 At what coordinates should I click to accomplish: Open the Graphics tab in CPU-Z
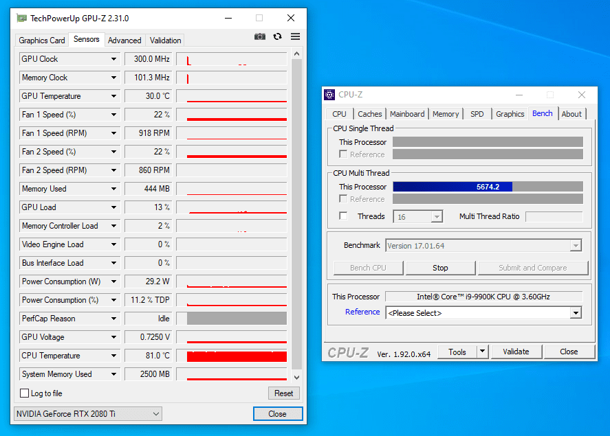click(x=510, y=114)
